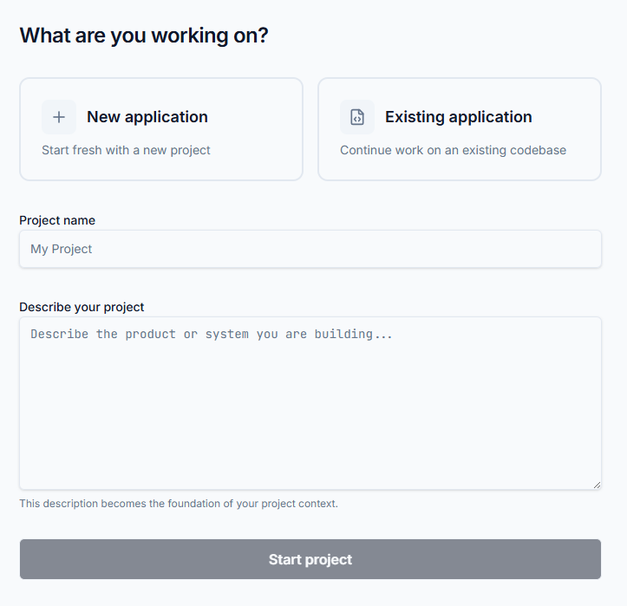Click the plus icon for New application

[59, 117]
